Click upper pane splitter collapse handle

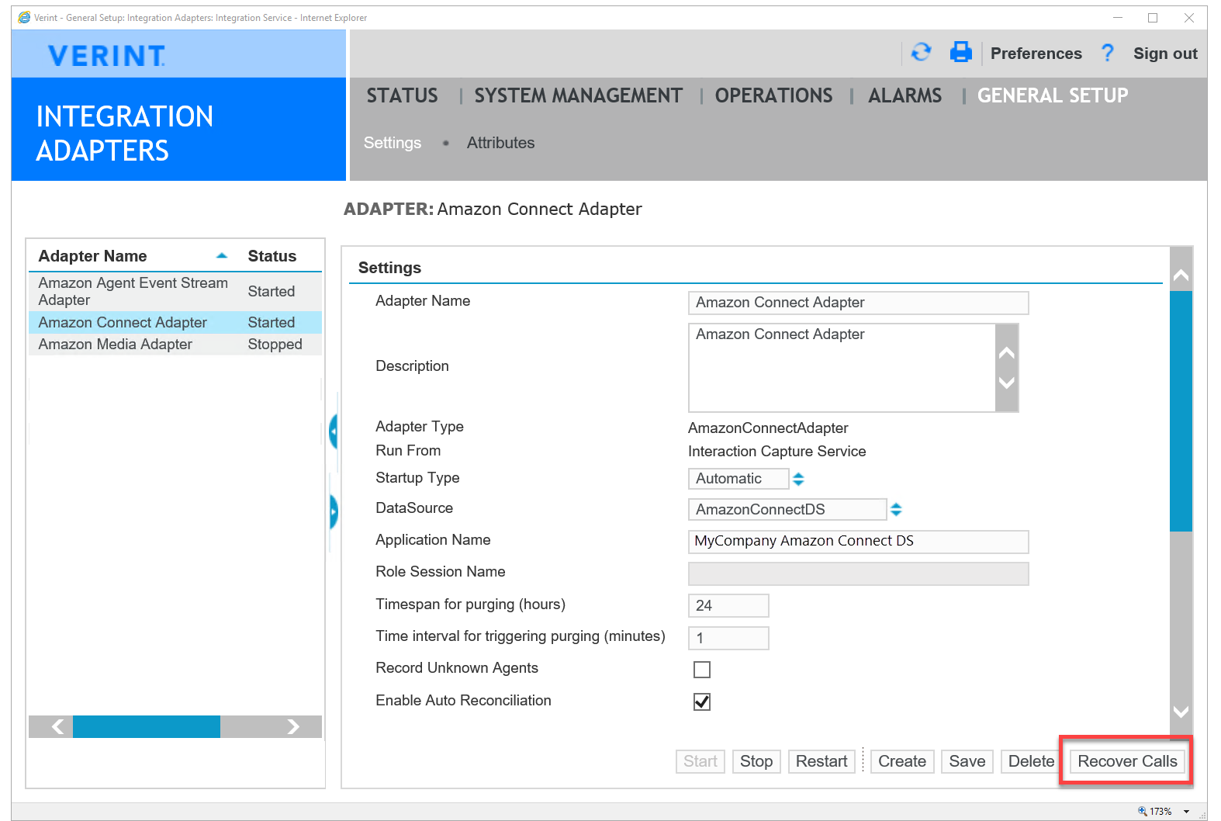click(334, 431)
